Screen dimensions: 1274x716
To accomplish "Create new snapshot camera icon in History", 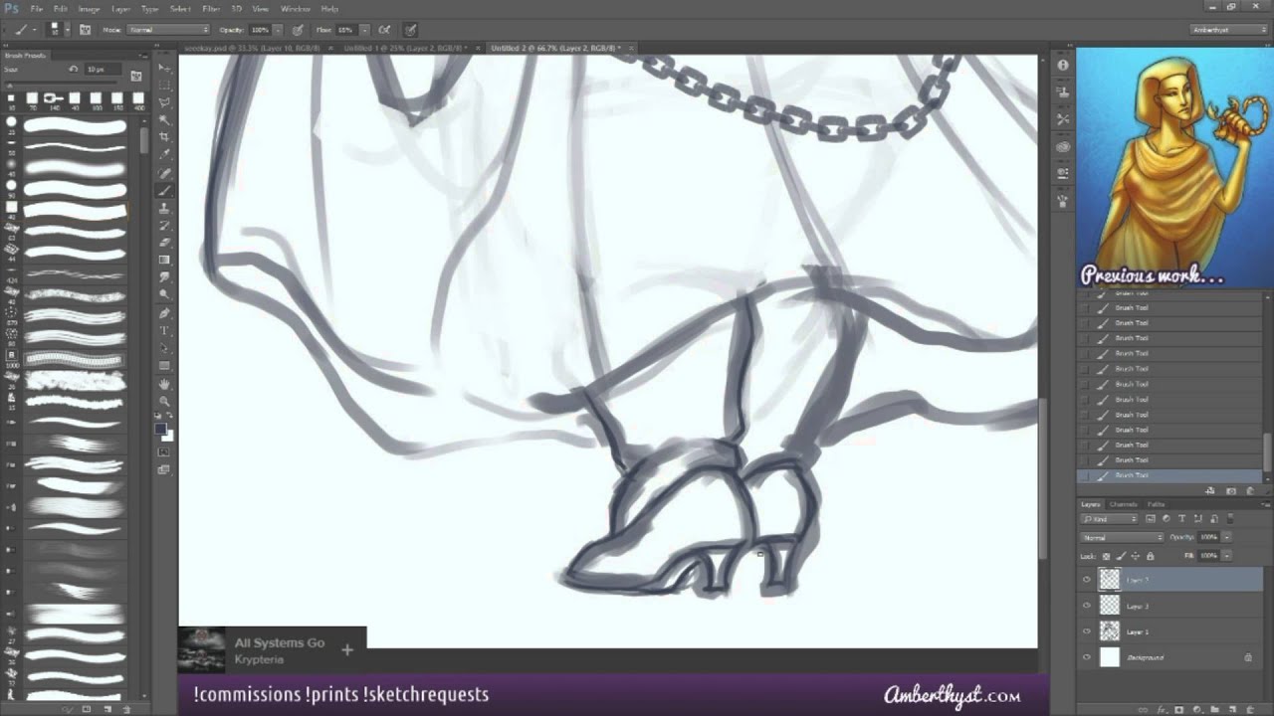I will pyautogui.click(x=1231, y=491).
